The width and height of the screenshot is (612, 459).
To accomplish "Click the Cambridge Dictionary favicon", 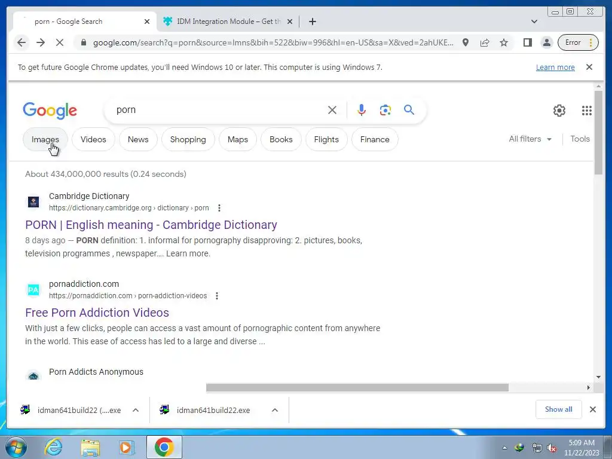I will coord(33,202).
